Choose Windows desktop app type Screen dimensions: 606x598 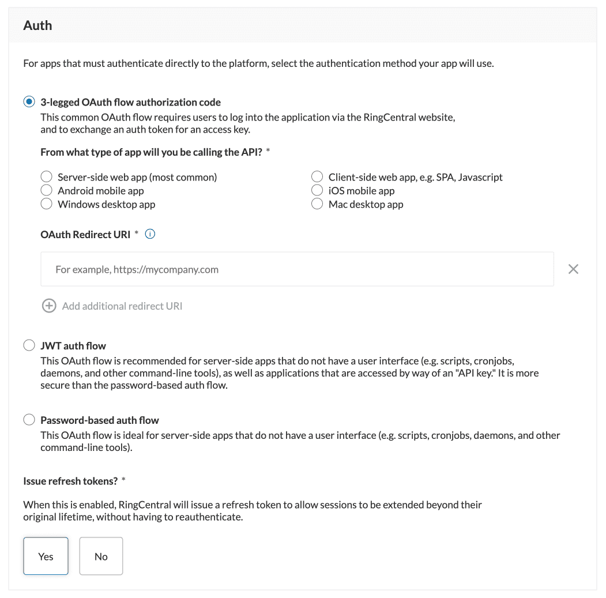pos(47,204)
